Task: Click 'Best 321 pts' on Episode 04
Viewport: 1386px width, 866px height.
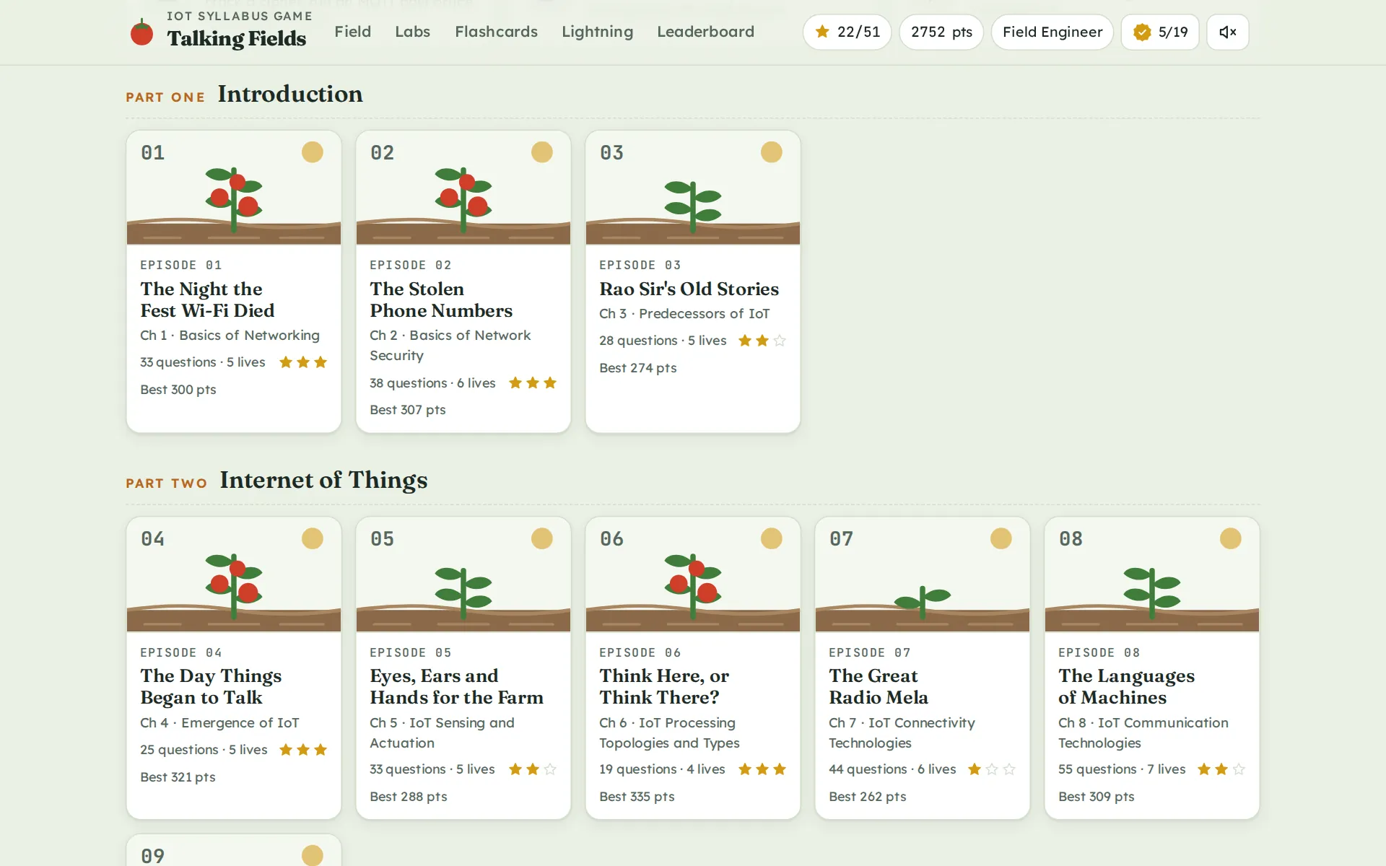Action: coord(178,777)
